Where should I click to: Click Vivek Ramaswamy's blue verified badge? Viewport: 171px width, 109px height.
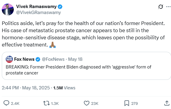[x=60, y=7]
